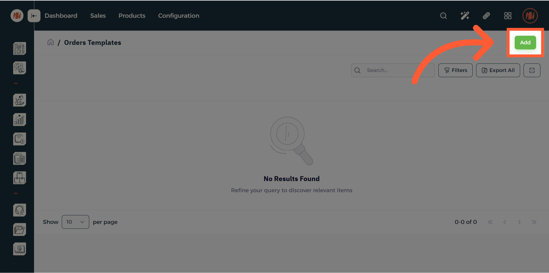This screenshot has height=273, width=549.
Task: Export all order templates
Action: click(498, 70)
